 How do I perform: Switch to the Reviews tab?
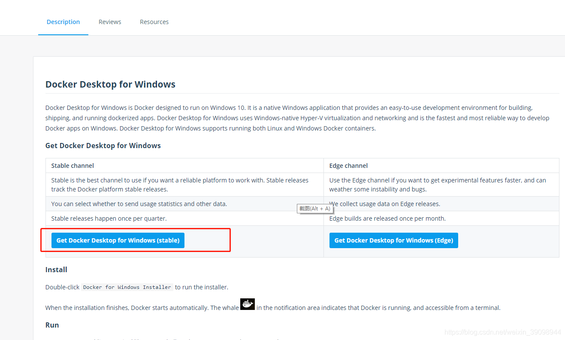click(x=110, y=22)
